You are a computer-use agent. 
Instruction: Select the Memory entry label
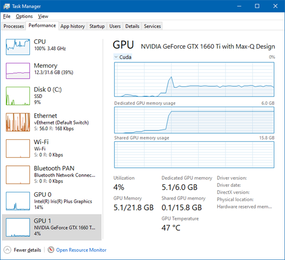point(46,66)
